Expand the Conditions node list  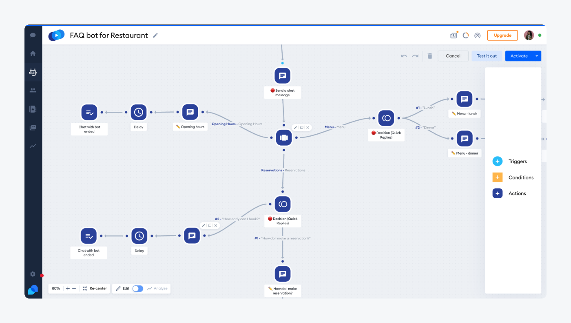pos(498,177)
